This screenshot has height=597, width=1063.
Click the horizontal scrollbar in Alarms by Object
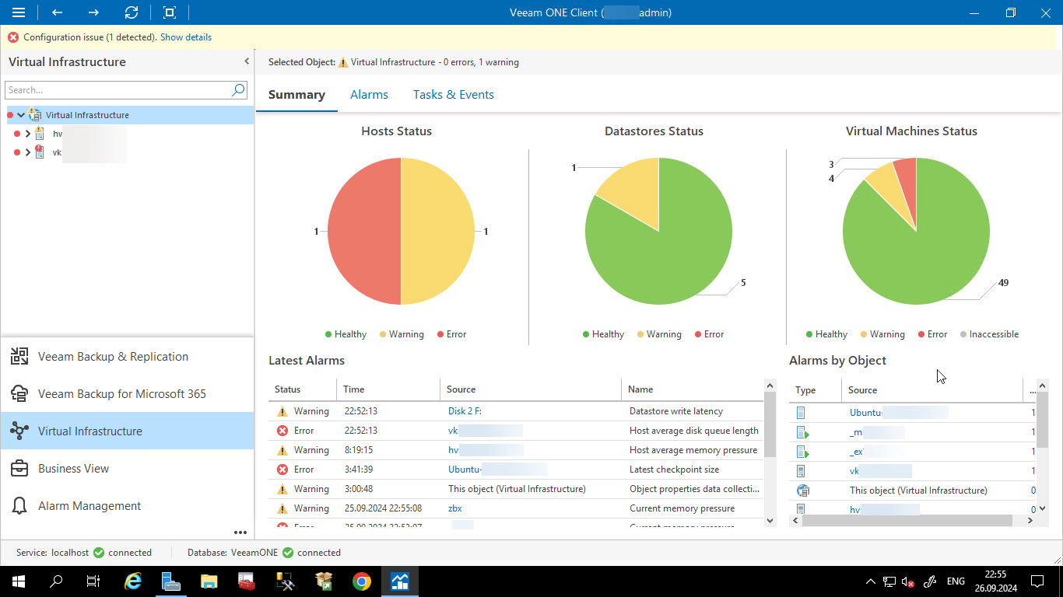[x=907, y=521]
